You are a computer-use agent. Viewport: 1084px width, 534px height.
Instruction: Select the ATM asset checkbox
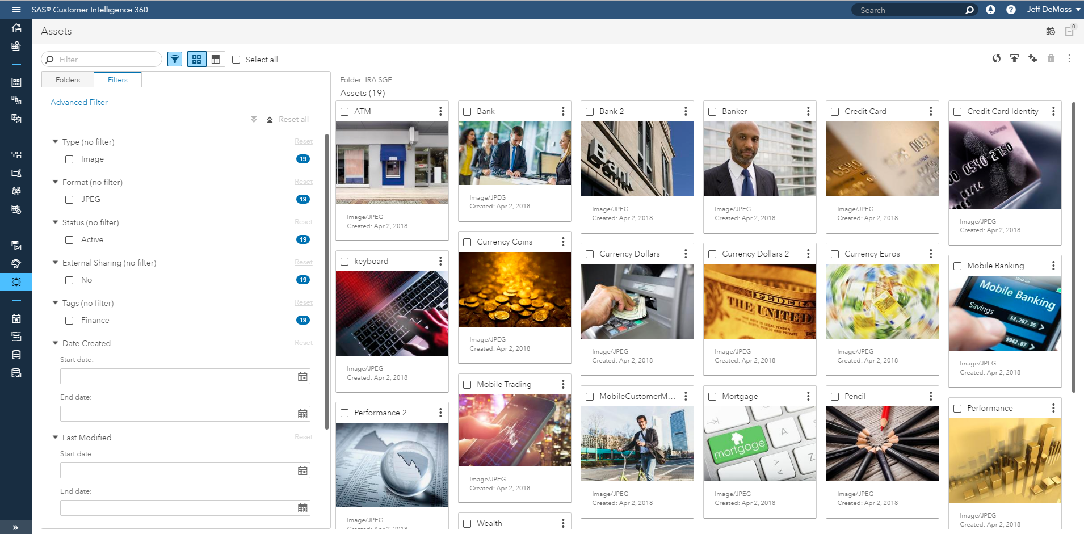[x=344, y=112]
